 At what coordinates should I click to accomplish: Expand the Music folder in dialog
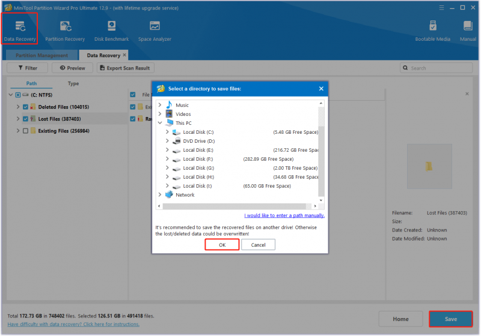point(160,104)
